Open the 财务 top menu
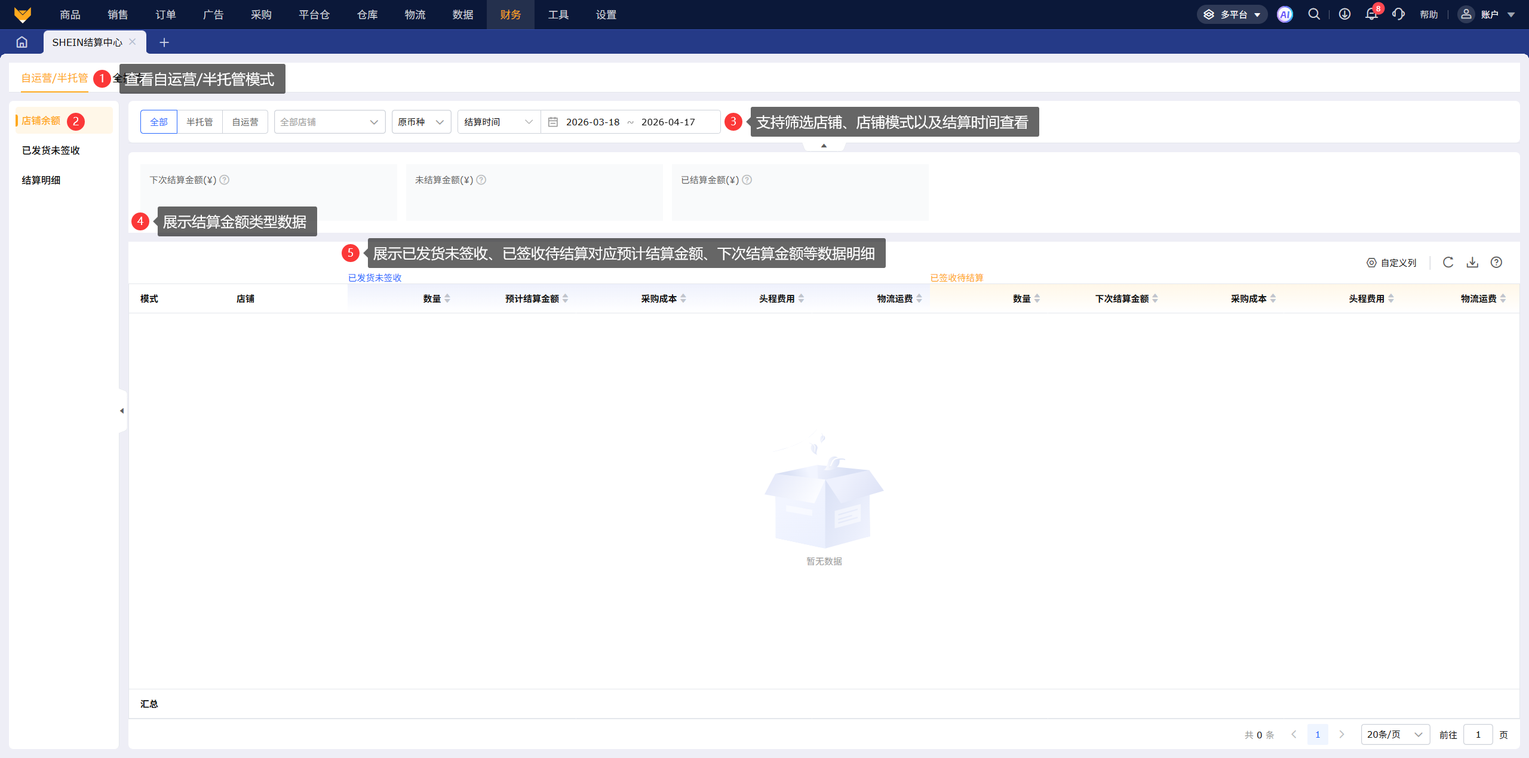The height and width of the screenshot is (758, 1529). click(x=510, y=14)
